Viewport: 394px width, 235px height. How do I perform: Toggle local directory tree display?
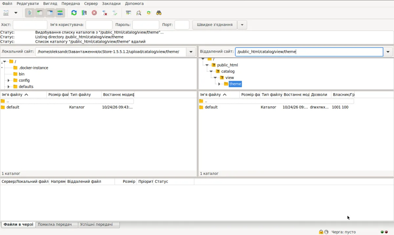point(40,13)
